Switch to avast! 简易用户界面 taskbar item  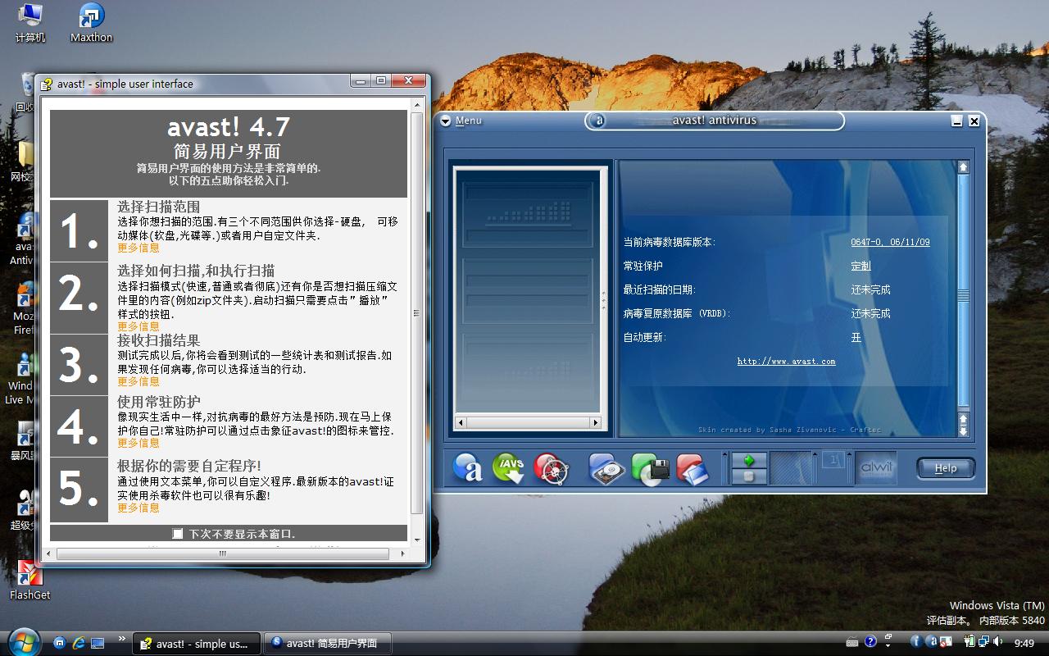328,643
